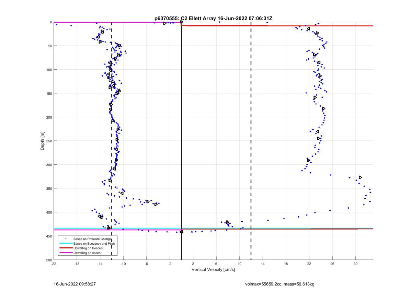Click x-axis tick label '14'
Viewport: 412px width, 292px height.
pyautogui.click(x=263, y=264)
